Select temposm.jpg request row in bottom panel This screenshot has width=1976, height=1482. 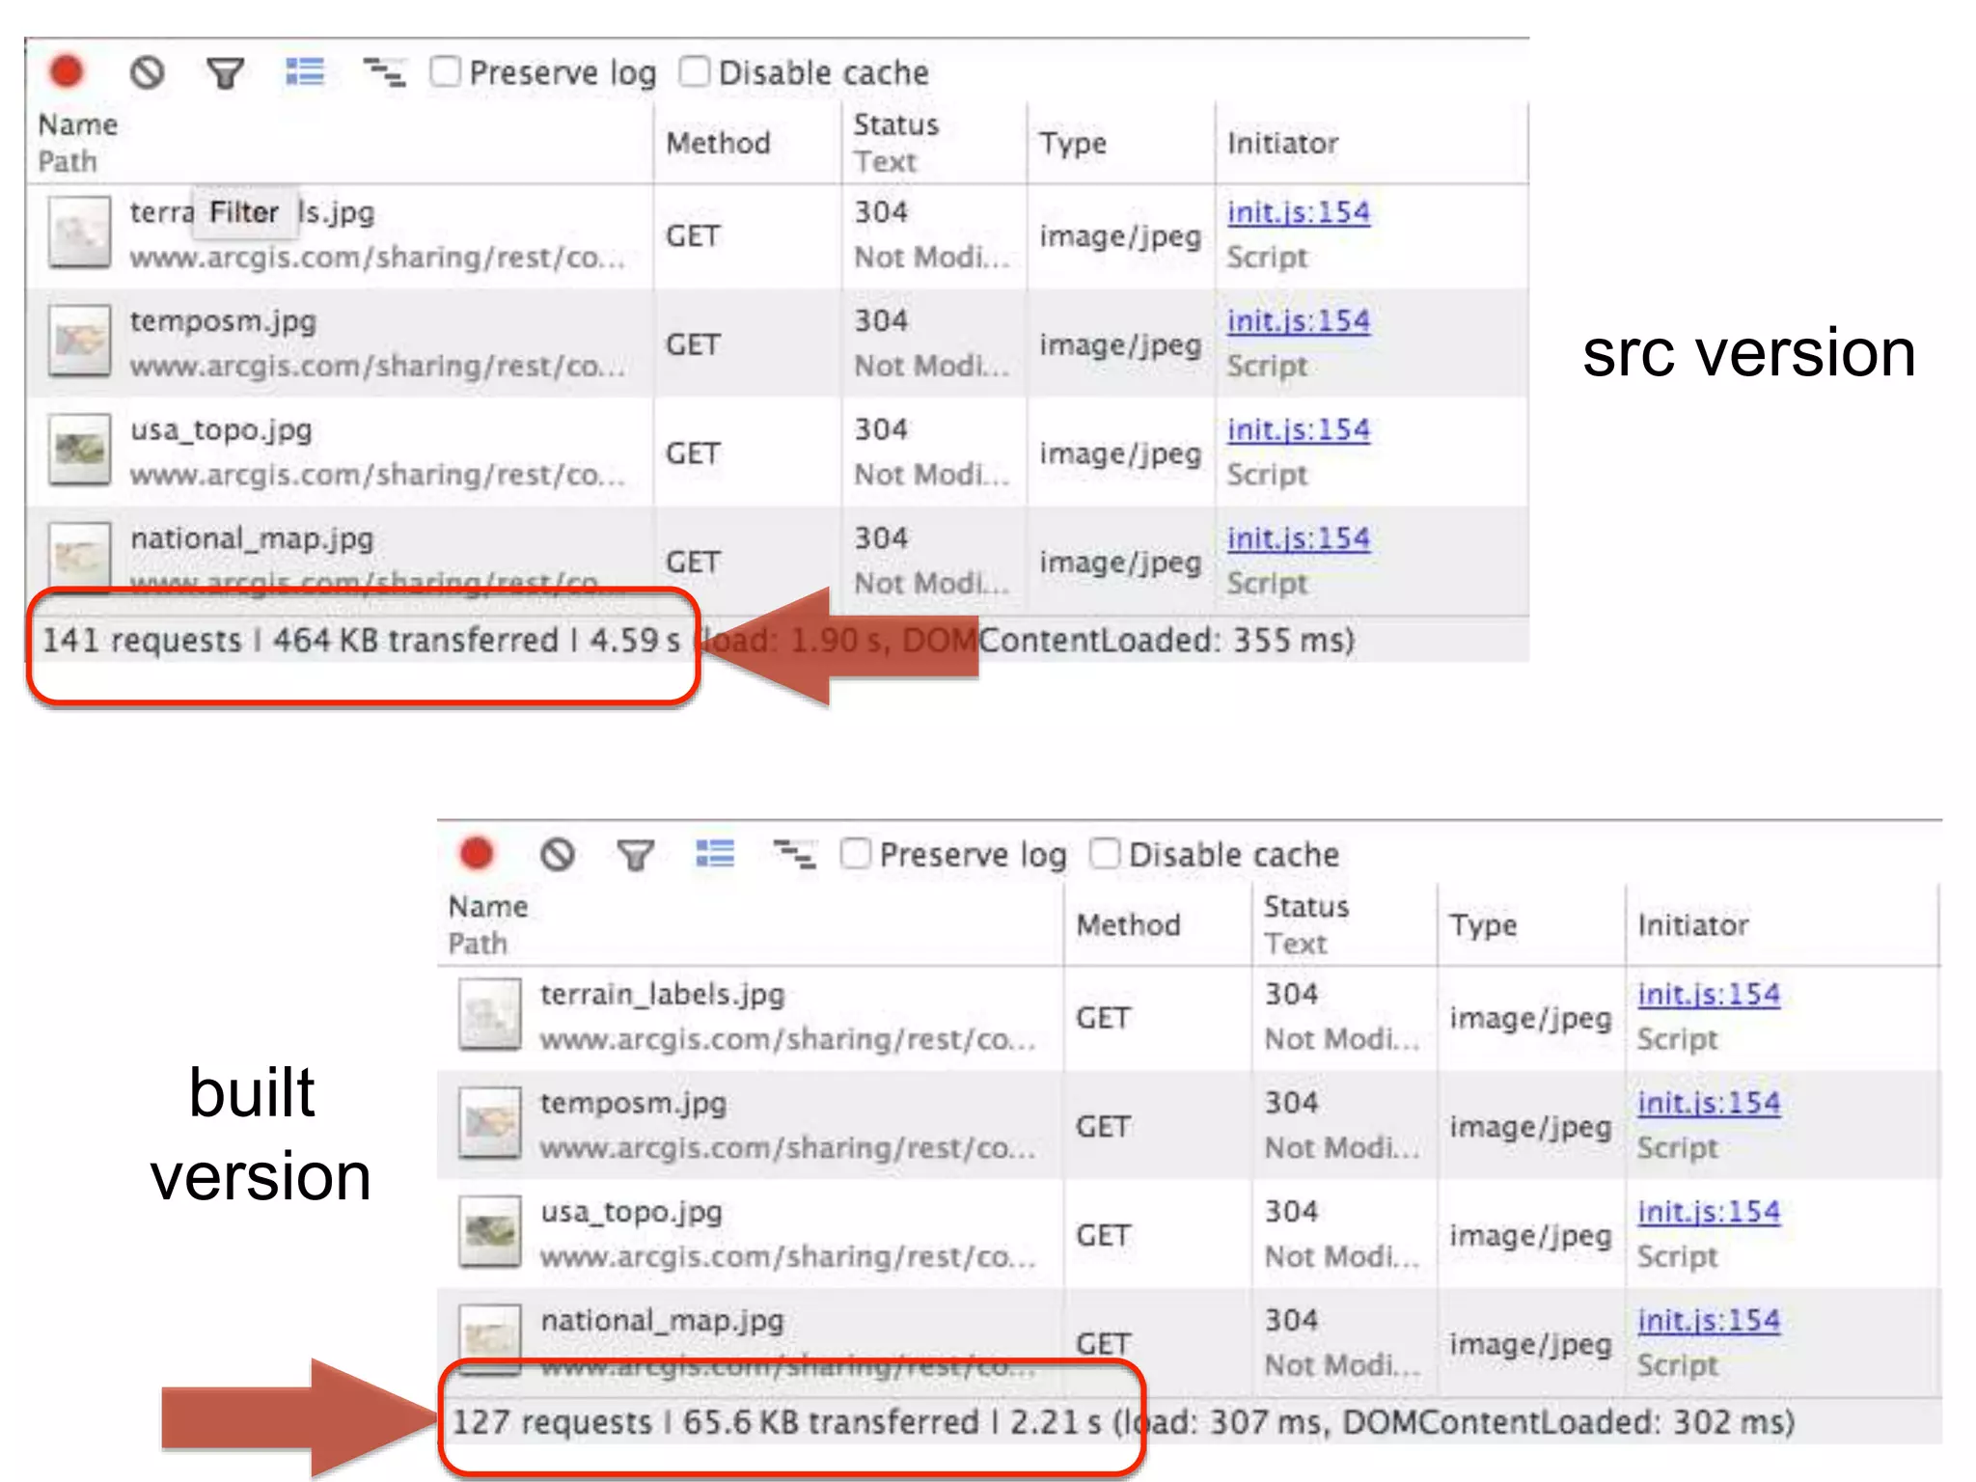633,1103
